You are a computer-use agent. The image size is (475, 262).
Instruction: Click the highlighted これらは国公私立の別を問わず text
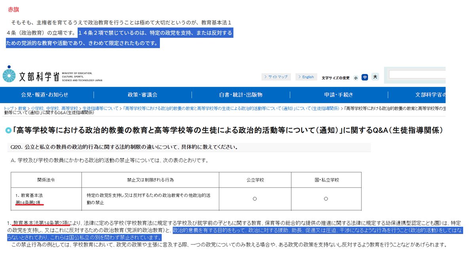(105, 238)
